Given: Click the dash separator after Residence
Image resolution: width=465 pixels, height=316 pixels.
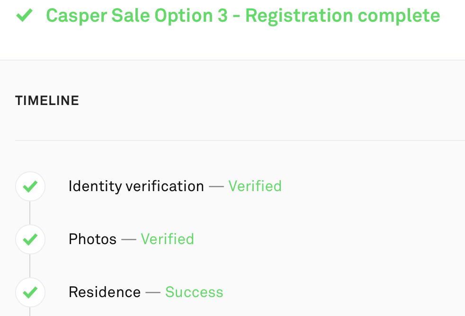Looking at the screenshot, I should pyautogui.click(x=153, y=292).
